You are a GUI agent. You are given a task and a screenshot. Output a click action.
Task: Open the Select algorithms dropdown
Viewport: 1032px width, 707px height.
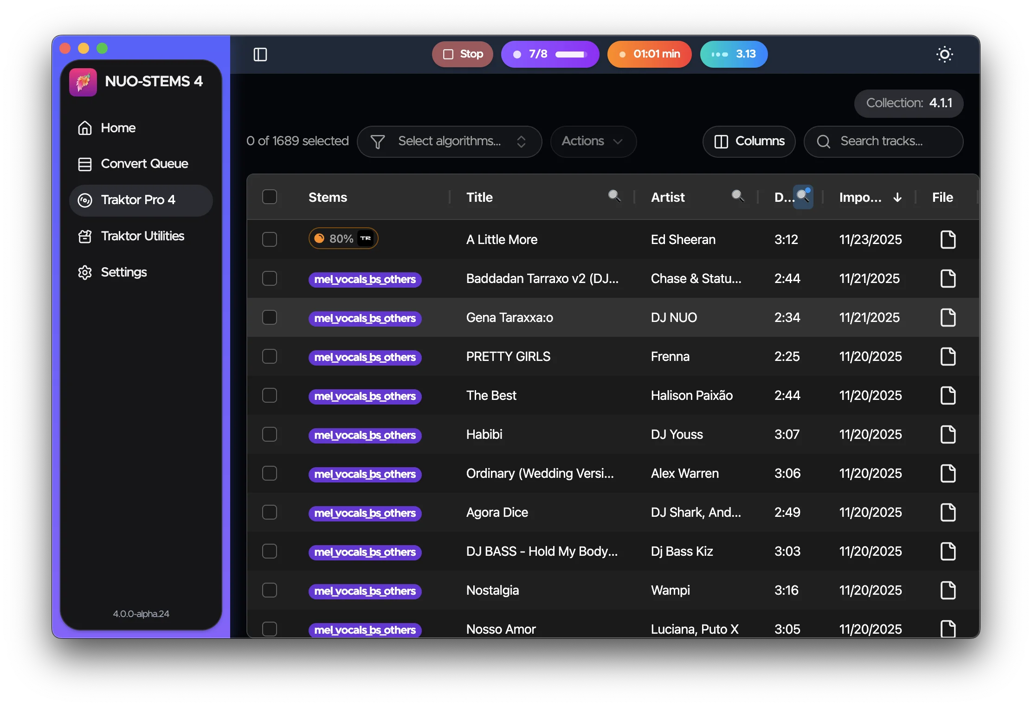point(449,141)
